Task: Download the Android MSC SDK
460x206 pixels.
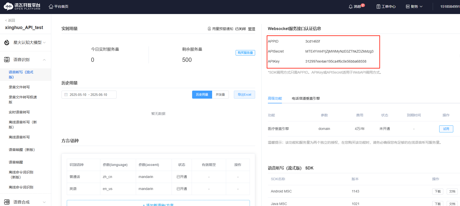Action: (x=438, y=191)
